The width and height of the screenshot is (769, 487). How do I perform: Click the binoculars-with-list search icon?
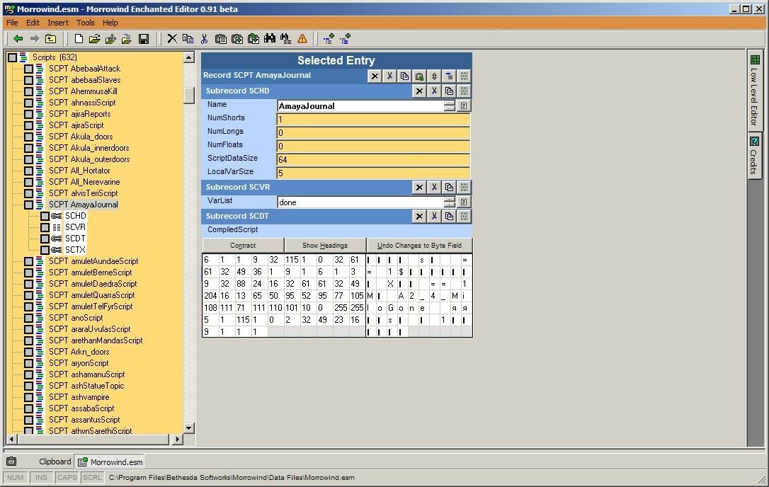point(286,39)
